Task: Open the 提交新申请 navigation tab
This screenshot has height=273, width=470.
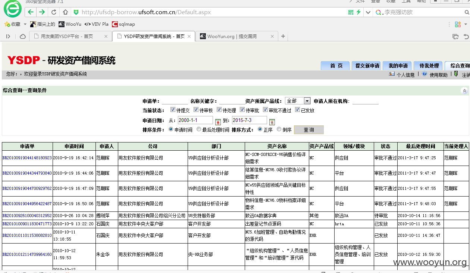Action: pos(367,66)
